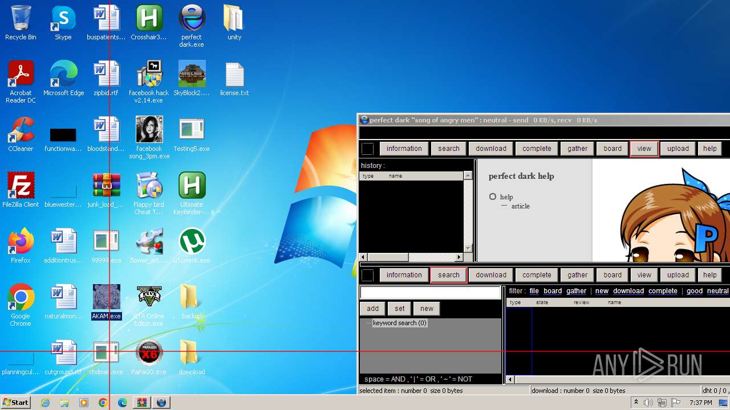Image resolution: width=730 pixels, height=410 pixels.
Task: Switch lower row to view tab
Action: (644, 275)
